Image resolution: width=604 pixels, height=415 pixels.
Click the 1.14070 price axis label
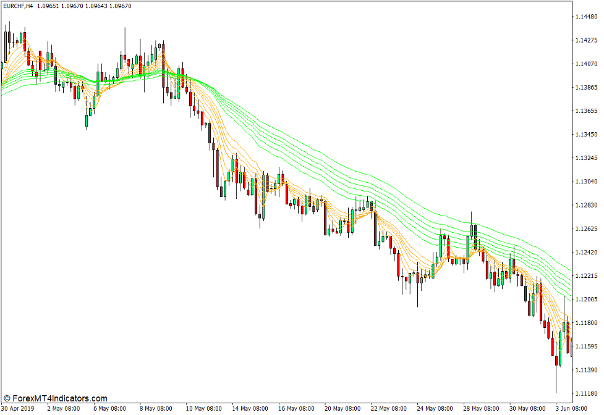point(585,64)
